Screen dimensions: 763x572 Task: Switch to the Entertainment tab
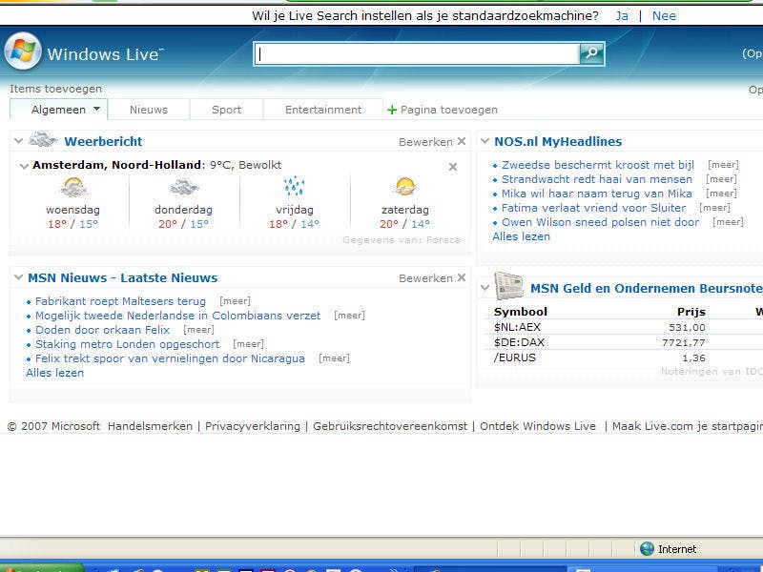[323, 110]
